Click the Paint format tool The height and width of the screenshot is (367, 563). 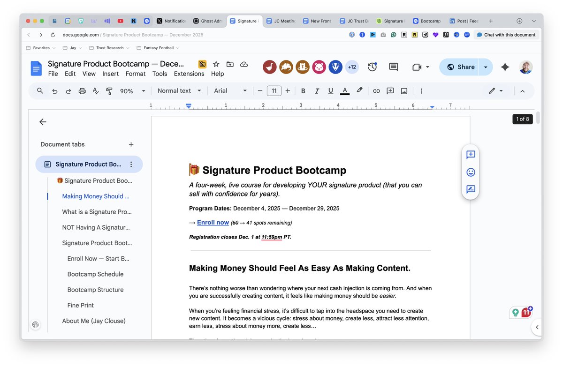tap(109, 90)
